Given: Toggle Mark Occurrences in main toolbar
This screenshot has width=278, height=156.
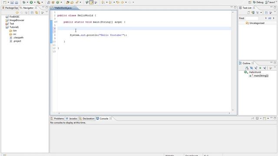Looking at the screenshot, I should pyautogui.click(x=87, y=2).
